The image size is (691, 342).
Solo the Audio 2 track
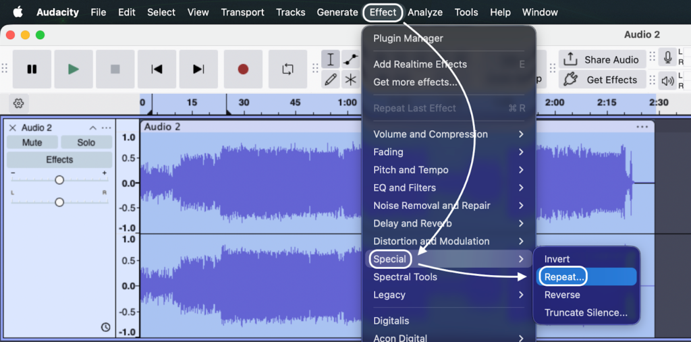click(86, 142)
